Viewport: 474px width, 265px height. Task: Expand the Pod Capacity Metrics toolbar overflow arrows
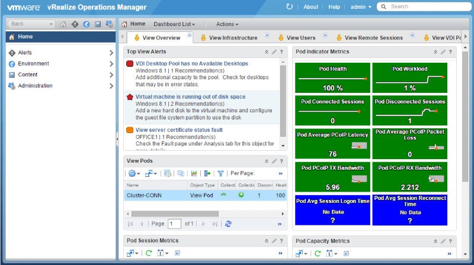(x=449, y=254)
